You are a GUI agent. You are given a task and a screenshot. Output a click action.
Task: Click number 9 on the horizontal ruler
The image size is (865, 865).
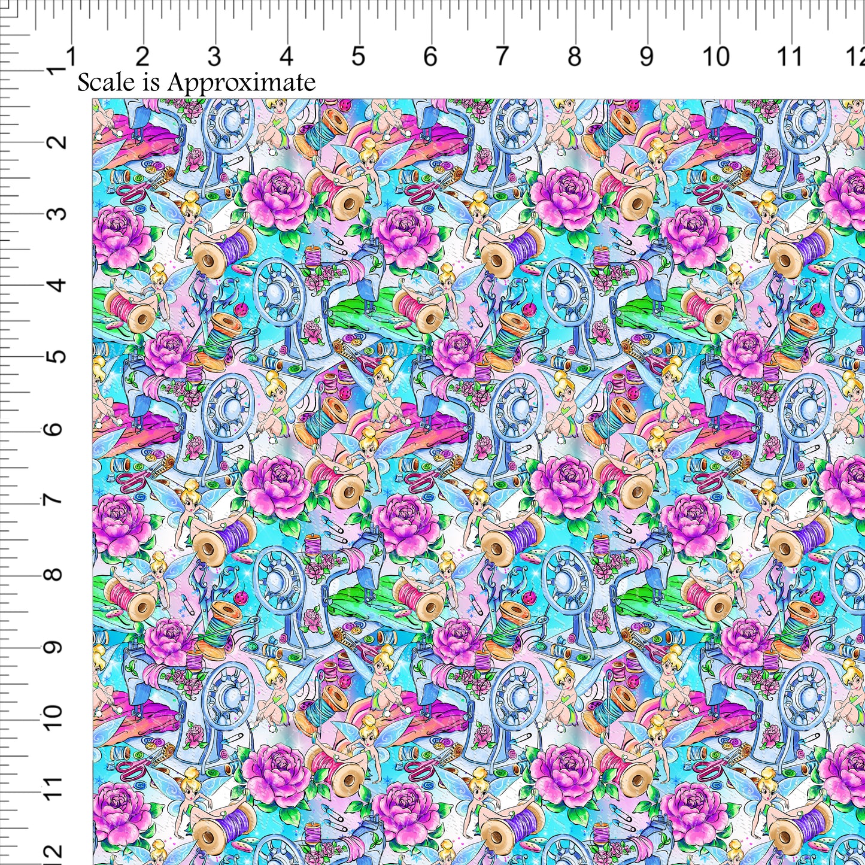(646, 57)
